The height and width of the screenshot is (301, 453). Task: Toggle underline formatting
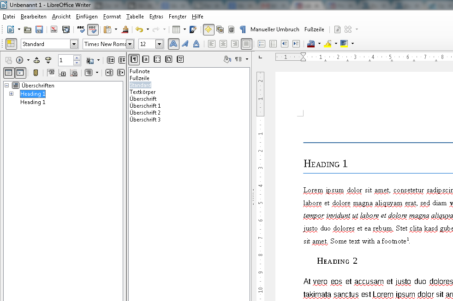197,44
